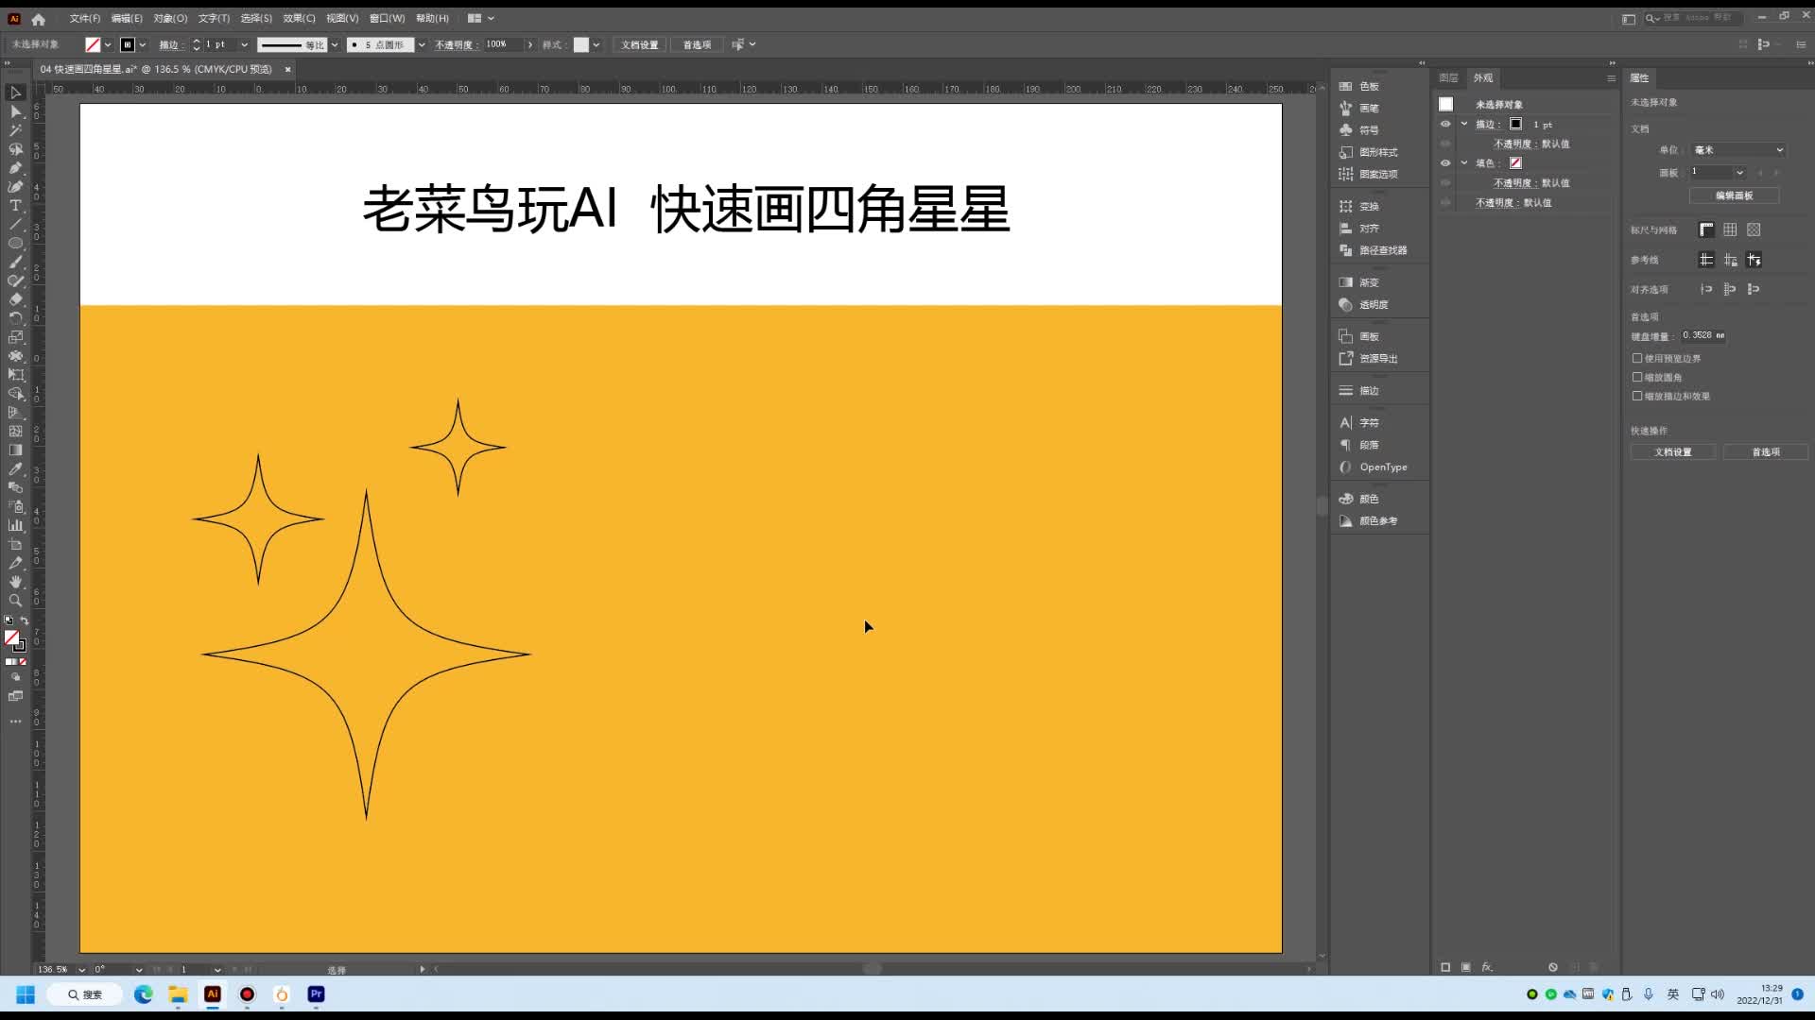1815x1020 pixels.
Task: Select the Gradient tool in toolbar
Action: tap(15, 450)
